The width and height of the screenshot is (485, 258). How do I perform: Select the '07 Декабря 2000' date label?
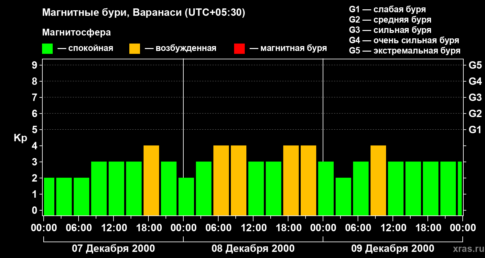[113, 249]
